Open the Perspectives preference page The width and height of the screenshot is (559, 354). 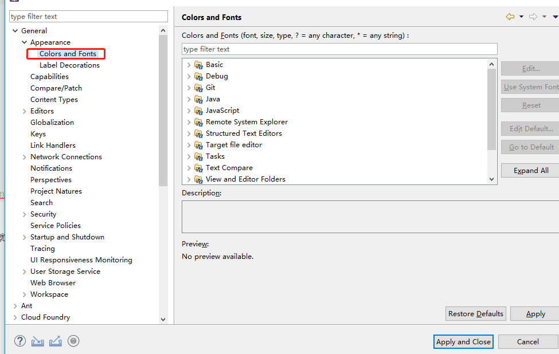[x=51, y=180]
